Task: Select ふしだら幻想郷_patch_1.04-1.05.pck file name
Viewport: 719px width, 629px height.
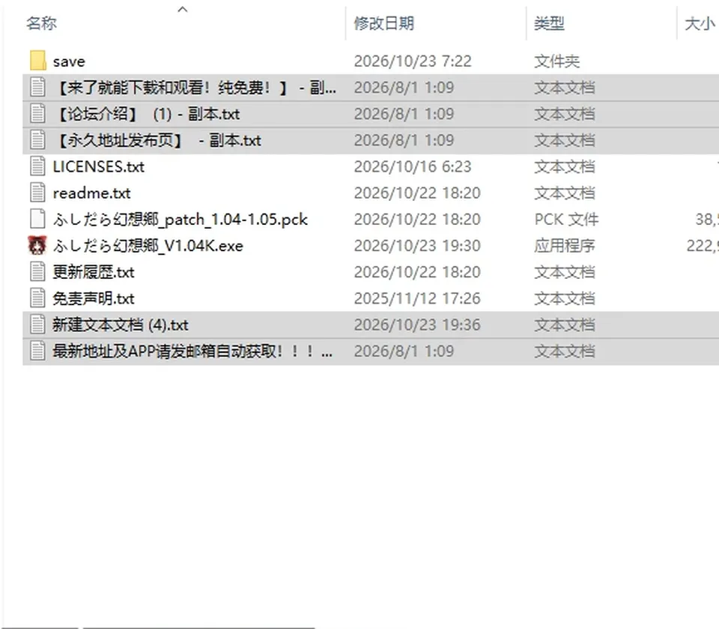Action: pos(180,220)
